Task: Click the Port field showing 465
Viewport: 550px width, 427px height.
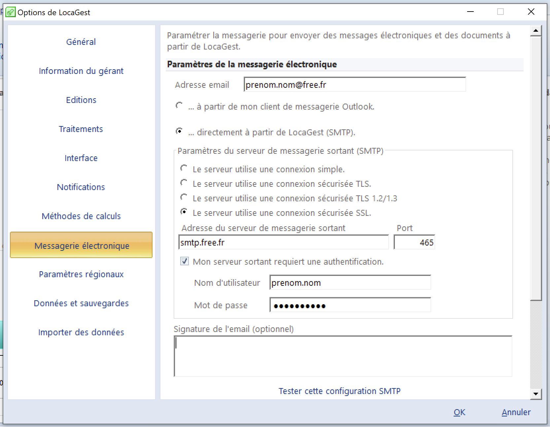Action: [414, 242]
